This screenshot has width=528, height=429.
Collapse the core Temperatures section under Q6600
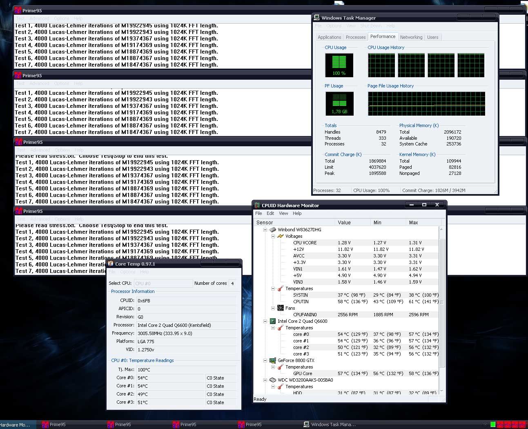(x=273, y=328)
